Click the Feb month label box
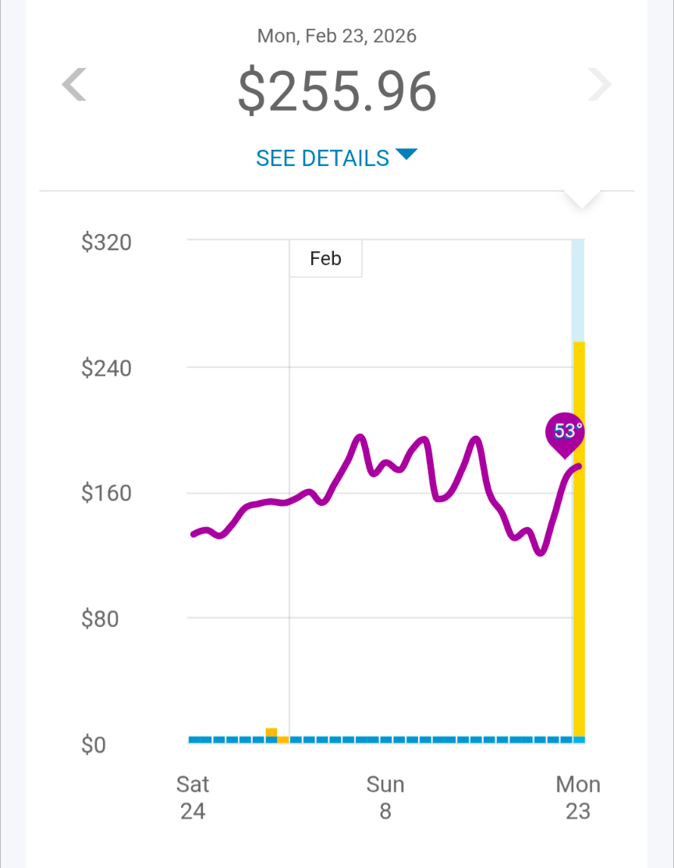This screenshot has height=868, width=674. tap(325, 259)
